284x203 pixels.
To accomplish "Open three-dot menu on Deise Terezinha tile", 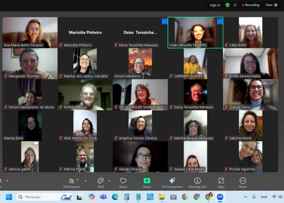I will pyautogui.click(x=164, y=21).
